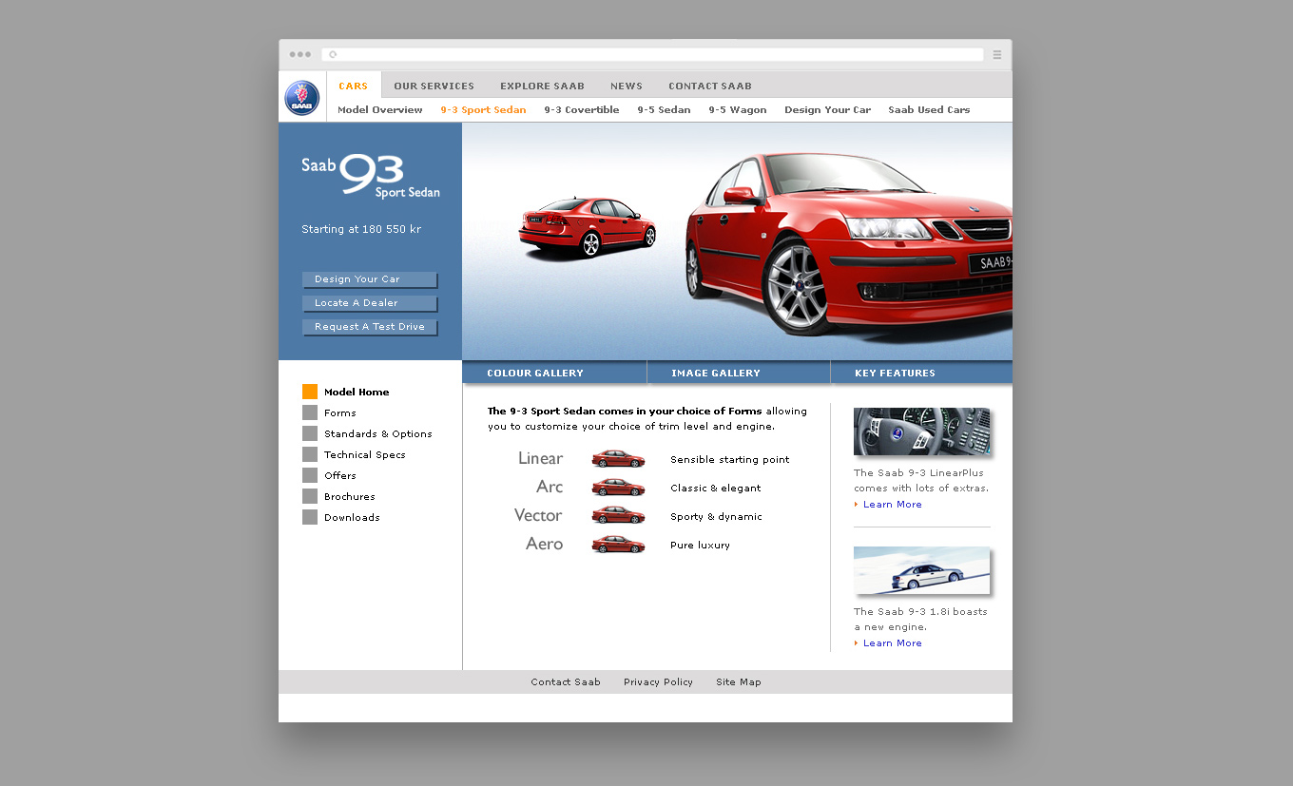Open the Colour Gallery tab

(535, 374)
